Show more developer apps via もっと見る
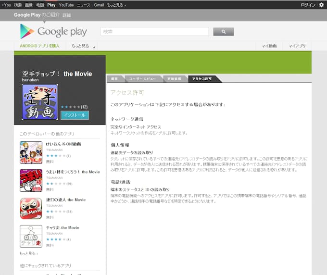Viewport: 327px width, 275px height. pyautogui.click(x=28, y=253)
